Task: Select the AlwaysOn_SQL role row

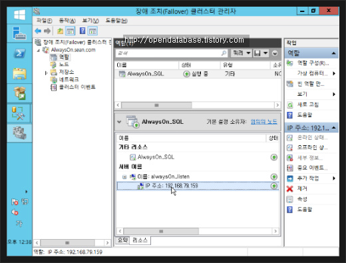Action: (x=198, y=74)
